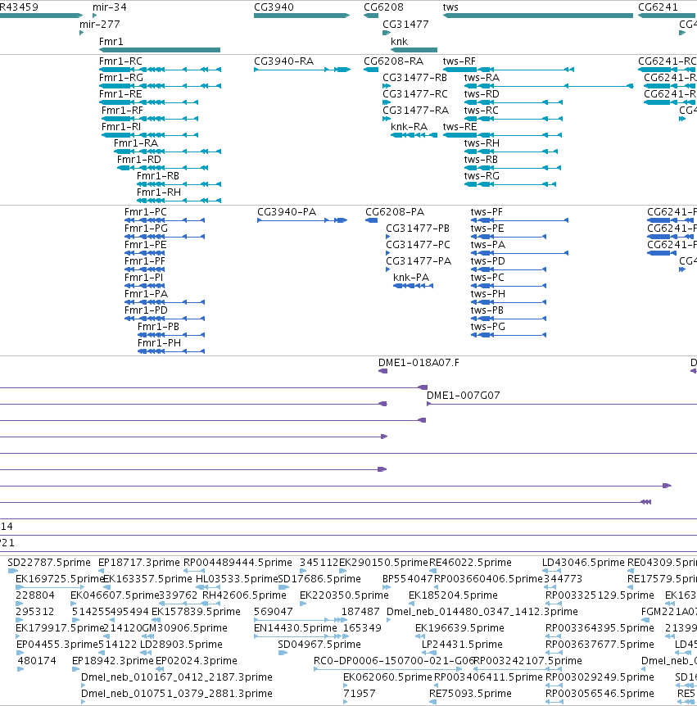Select the CG6208-PA protein label
Screen dimensions: 697x706
395,212
